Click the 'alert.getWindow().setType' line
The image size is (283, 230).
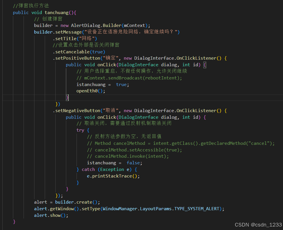click(x=129, y=209)
